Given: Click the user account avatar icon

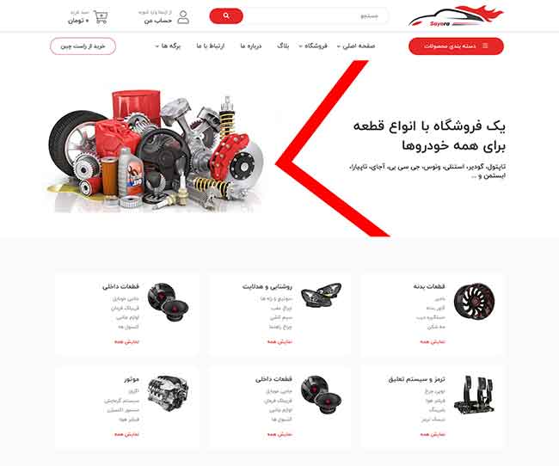Looking at the screenshot, I should 183,17.
